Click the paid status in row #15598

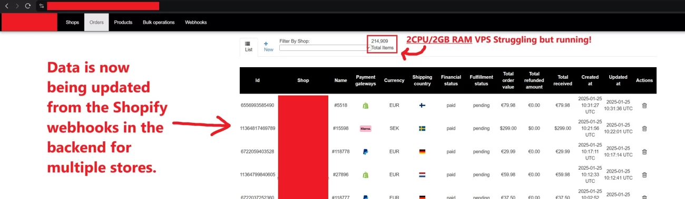coord(451,128)
